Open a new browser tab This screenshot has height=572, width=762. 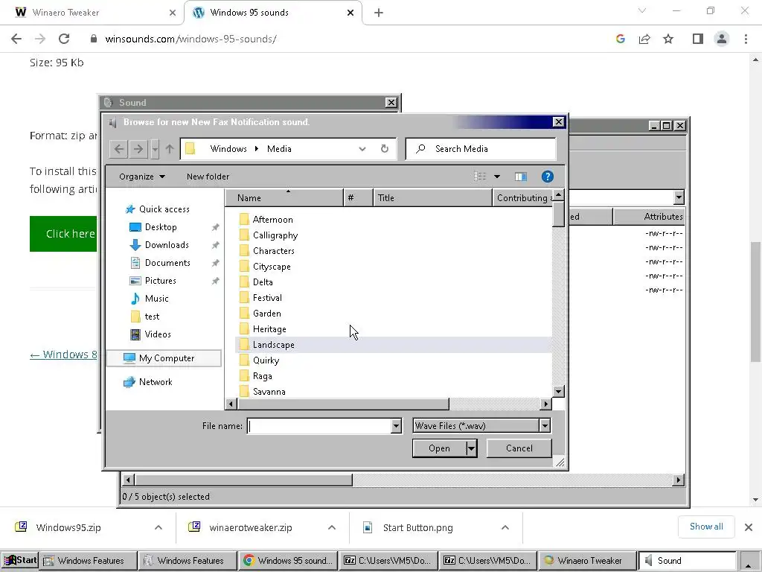(x=379, y=13)
